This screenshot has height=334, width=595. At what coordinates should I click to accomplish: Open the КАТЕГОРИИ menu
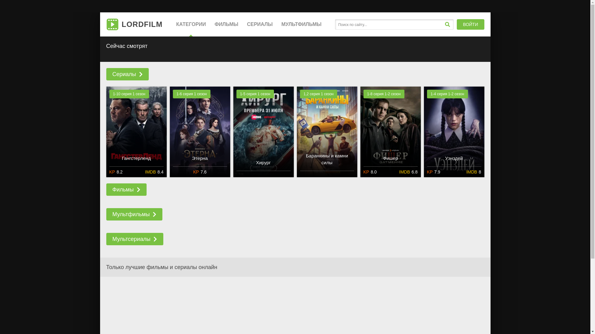pos(191,24)
